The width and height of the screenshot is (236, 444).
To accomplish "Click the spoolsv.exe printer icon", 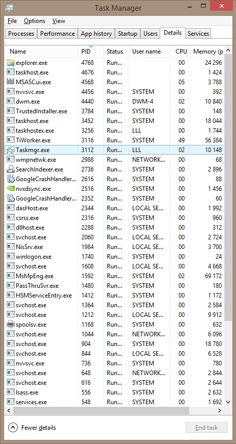I will click(11, 324).
